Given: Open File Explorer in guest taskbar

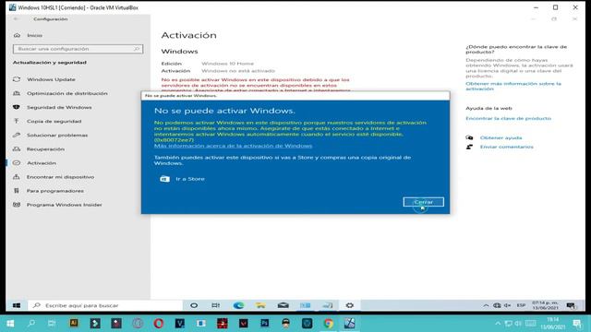Looking at the screenshot, I should tap(260, 305).
